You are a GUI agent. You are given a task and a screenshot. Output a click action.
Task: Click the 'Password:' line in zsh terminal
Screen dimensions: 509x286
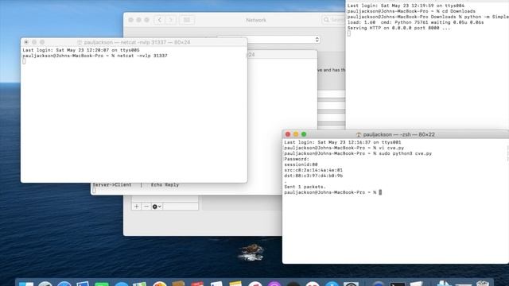(297, 159)
